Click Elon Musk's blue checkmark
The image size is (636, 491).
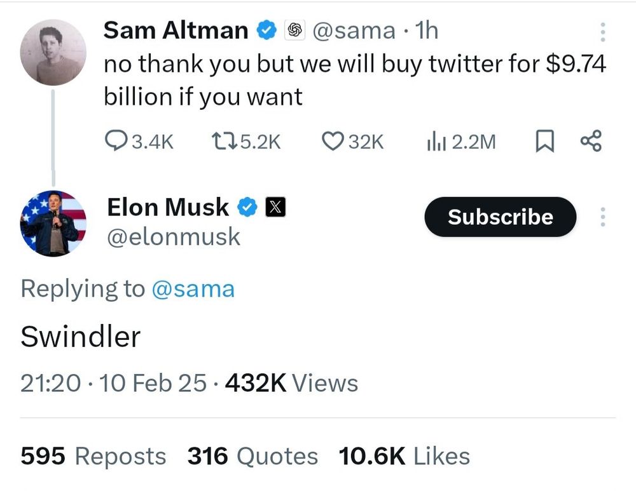249,206
